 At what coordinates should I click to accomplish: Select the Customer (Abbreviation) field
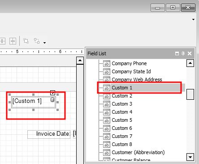coord(138,152)
